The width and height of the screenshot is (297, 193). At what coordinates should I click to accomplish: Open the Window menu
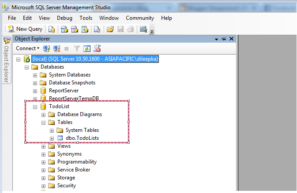[109, 18]
